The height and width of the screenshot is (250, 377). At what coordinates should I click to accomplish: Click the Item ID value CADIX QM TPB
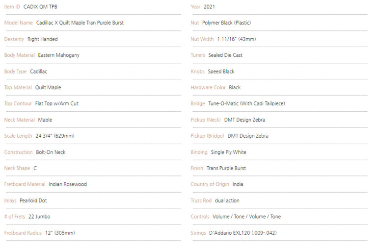point(40,7)
